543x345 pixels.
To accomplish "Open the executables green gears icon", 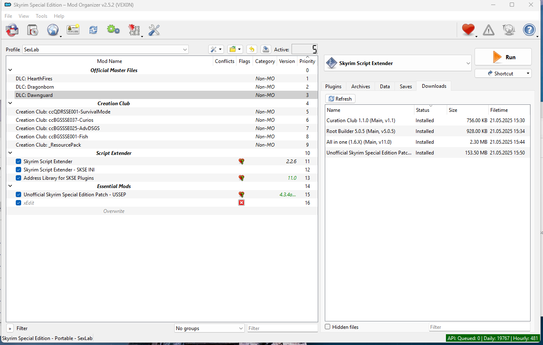I will pos(113,30).
